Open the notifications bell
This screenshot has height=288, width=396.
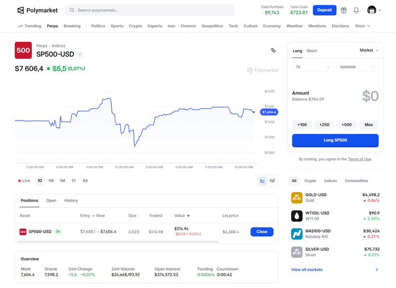[356, 10]
